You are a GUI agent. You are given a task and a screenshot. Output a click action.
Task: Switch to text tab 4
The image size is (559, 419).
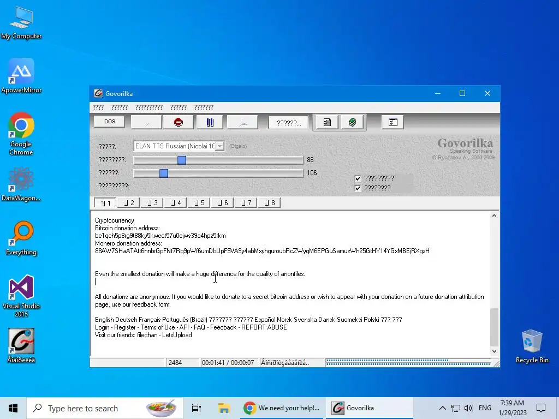[x=175, y=203]
